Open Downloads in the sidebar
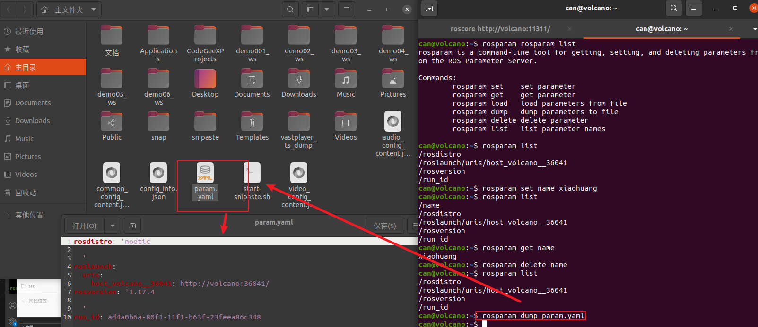The width and height of the screenshot is (758, 327). tap(43, 121)
